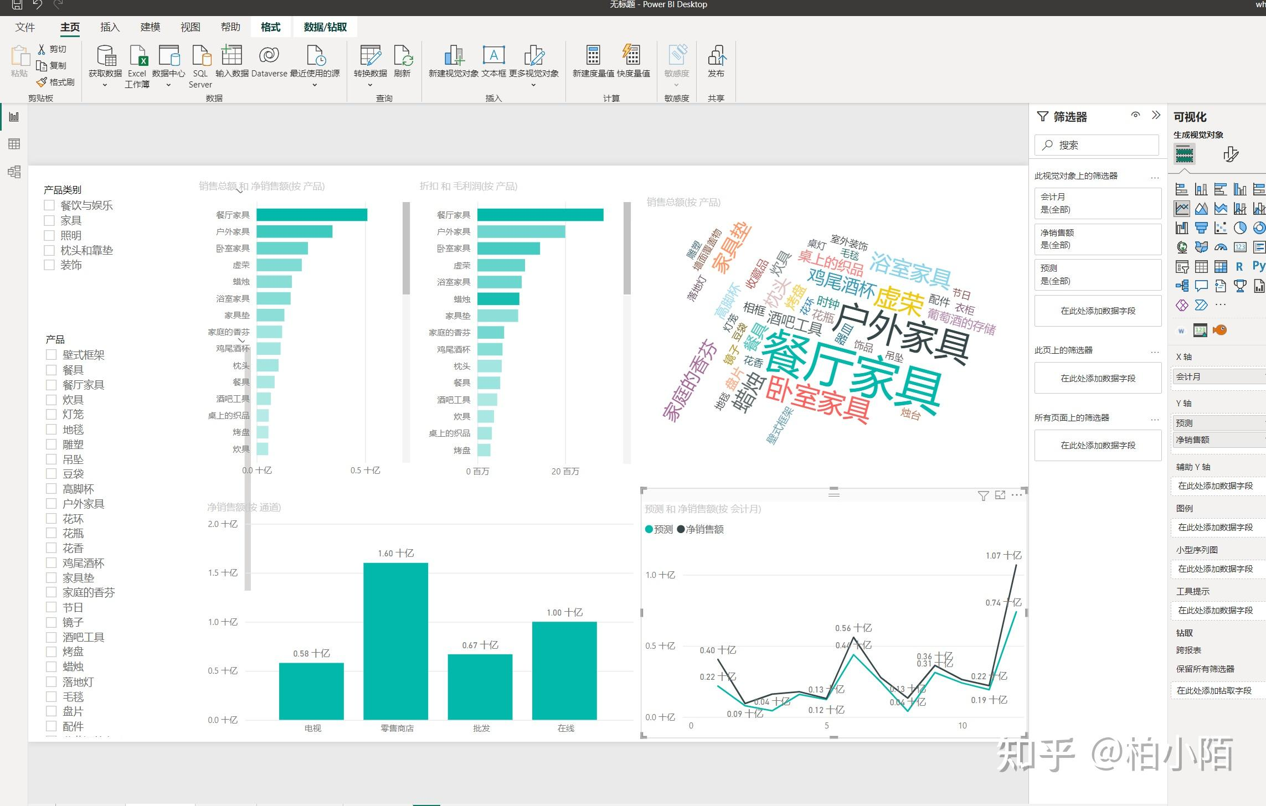The height and width of the screenshot is (806, 1266).
Task: Open the 建模 ribbon tab
Action: coord(150,27)
